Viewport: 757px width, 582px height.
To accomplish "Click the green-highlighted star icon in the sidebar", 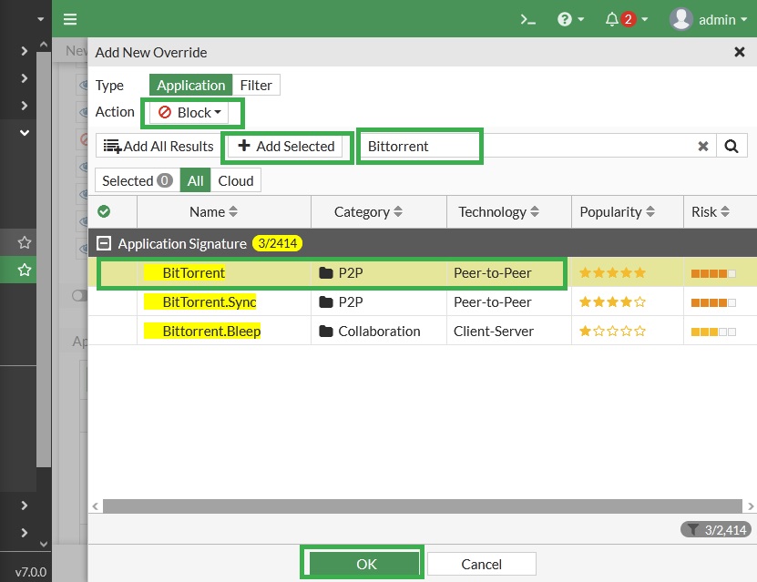I will (x=24, y=270).
